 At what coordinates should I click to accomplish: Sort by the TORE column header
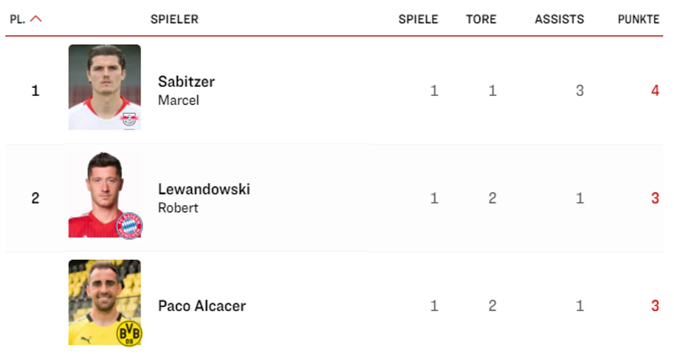[x=481, y=19]
